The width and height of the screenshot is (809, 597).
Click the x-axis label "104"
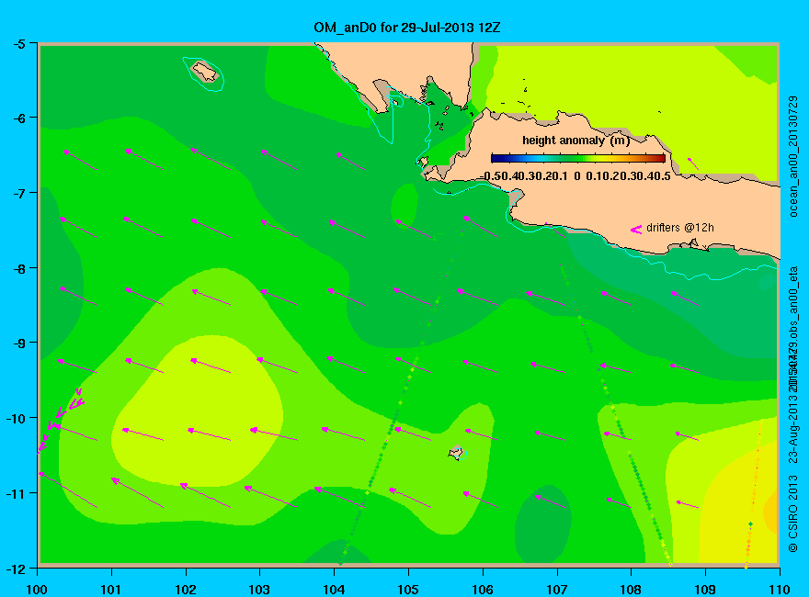pos(334,590)
